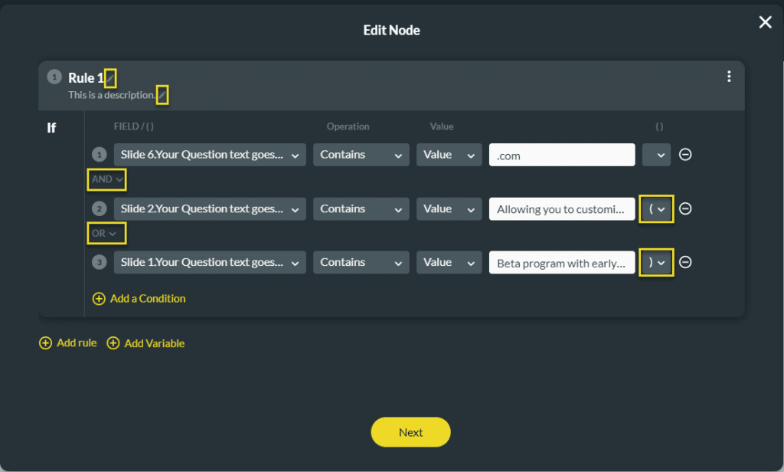The height and width of the screenshot is (472, 784).
Task: Change the OR operator via its dropdown
Action: pos(106,233)
